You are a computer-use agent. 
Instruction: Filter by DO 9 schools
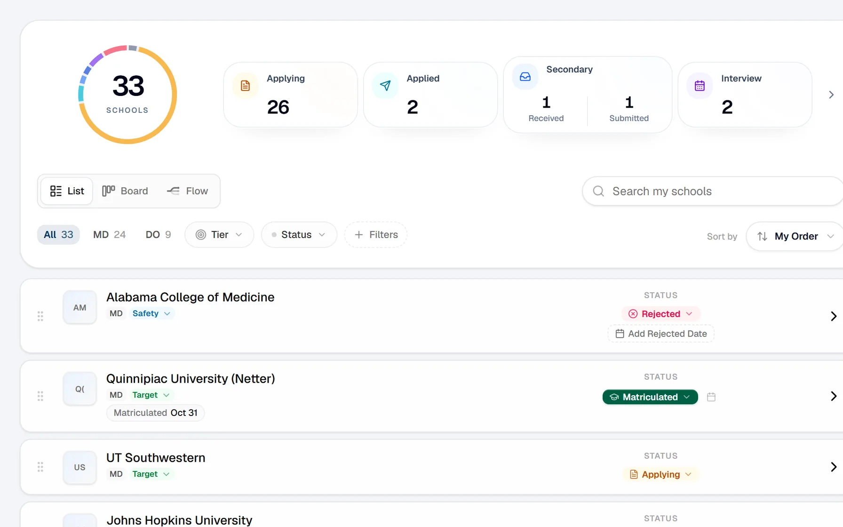tap(158, 234)
